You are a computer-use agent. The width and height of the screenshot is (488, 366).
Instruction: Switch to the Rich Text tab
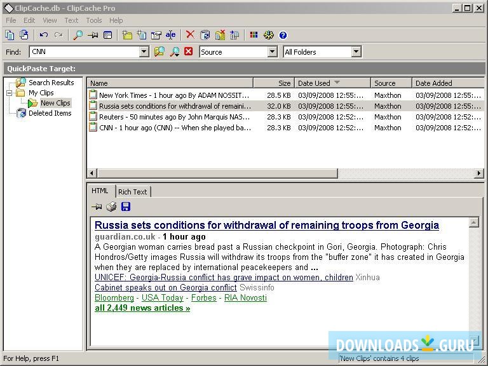pos(132,192)
